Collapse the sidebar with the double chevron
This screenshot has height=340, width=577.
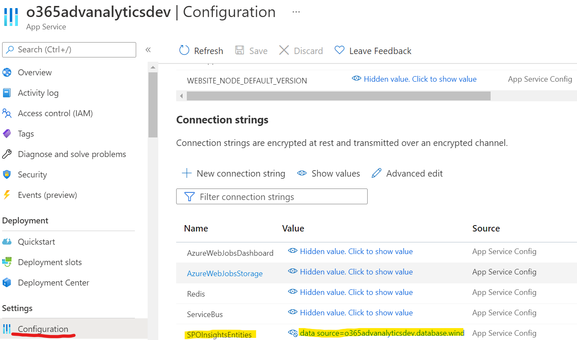148,50
